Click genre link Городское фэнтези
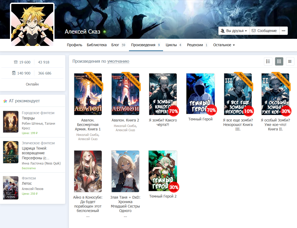The image size is (297, 228). 38,113
